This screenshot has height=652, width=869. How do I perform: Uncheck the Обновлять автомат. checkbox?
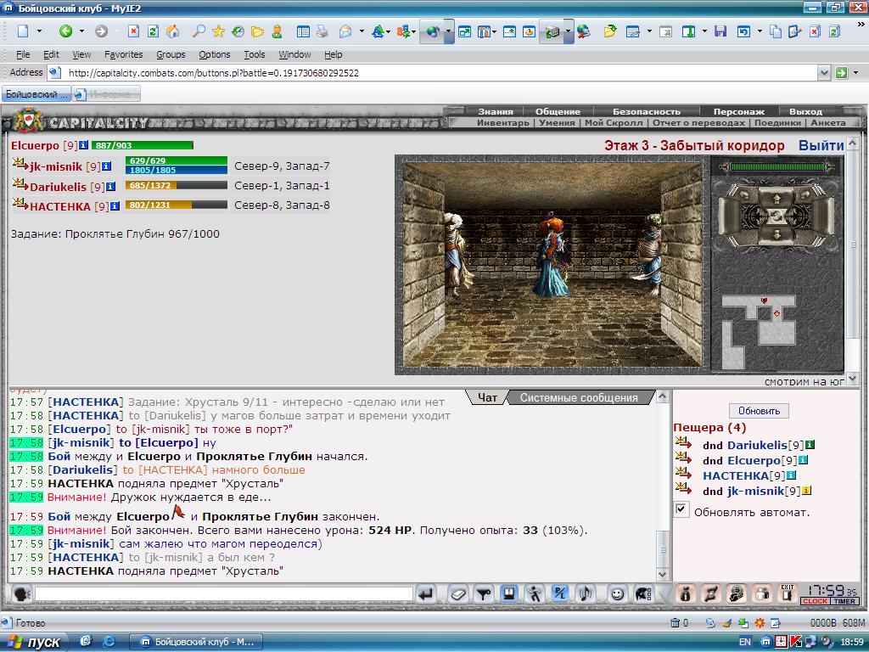point(681,509)
